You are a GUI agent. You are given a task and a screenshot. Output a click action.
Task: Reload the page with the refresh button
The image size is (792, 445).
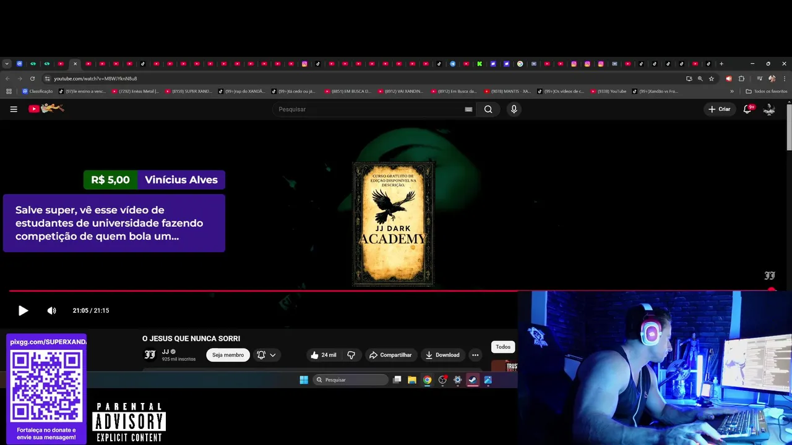tap(33, 78)
